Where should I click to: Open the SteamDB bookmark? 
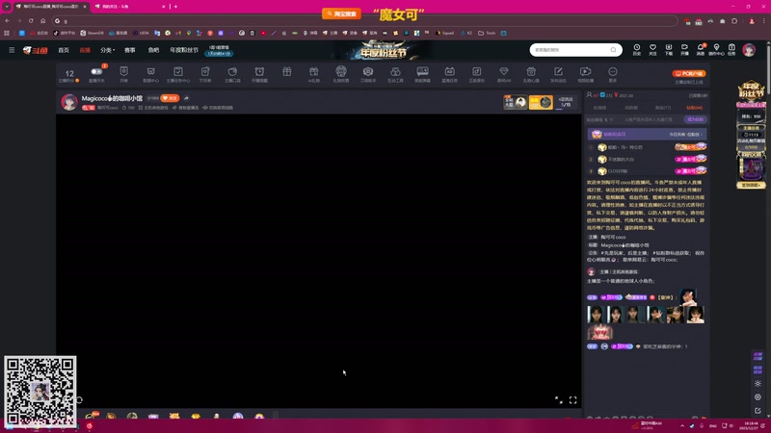[x=92, y=33]
